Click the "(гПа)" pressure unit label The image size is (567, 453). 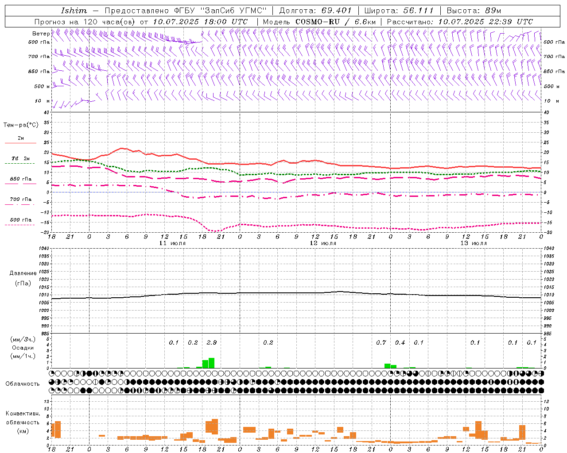pos(23,283)
